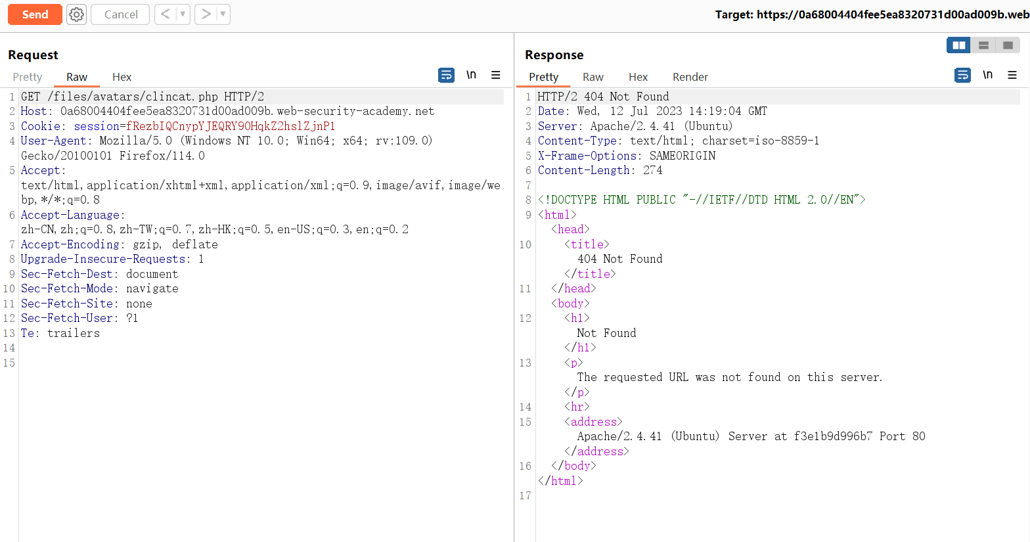Open the Response Render tab
This screenshot has width=1030, height=542.
click(x=690, y=77)
